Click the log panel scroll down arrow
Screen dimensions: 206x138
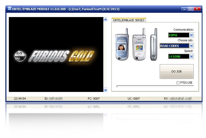(x=105, y=90)
